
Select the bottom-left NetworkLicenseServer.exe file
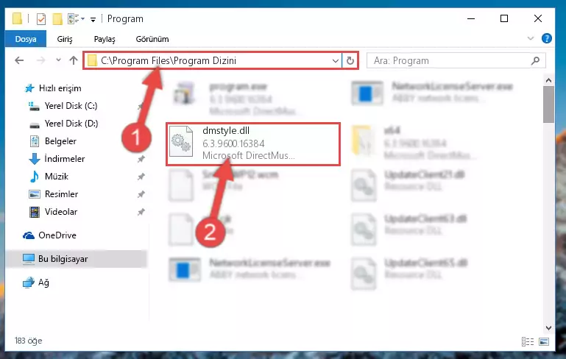click(250, 269)
